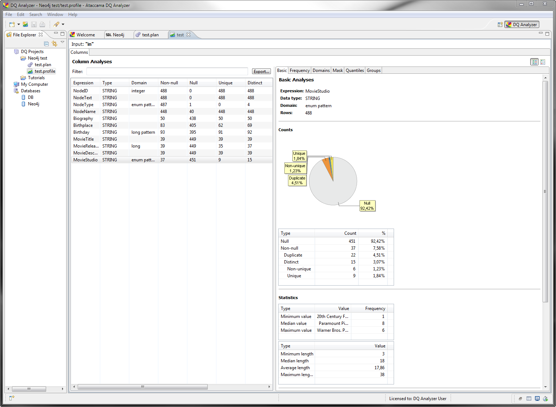Select the Mask analysis tab
This screenshot has width=556, height=407.
338,70
